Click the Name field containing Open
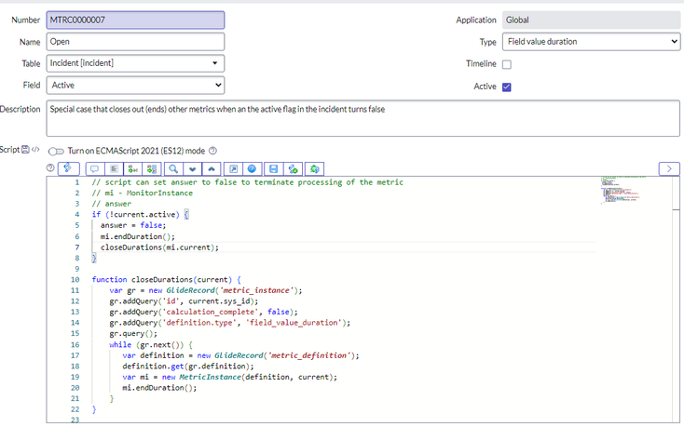 point(135,42)
